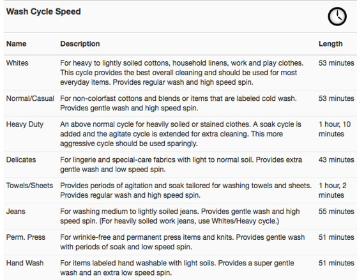Select the Description column header
The width and height of the screenshot is (357, 280).
(x=80, y=43)
